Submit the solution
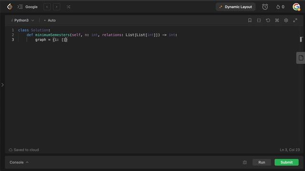 click(x=286, y=162)
